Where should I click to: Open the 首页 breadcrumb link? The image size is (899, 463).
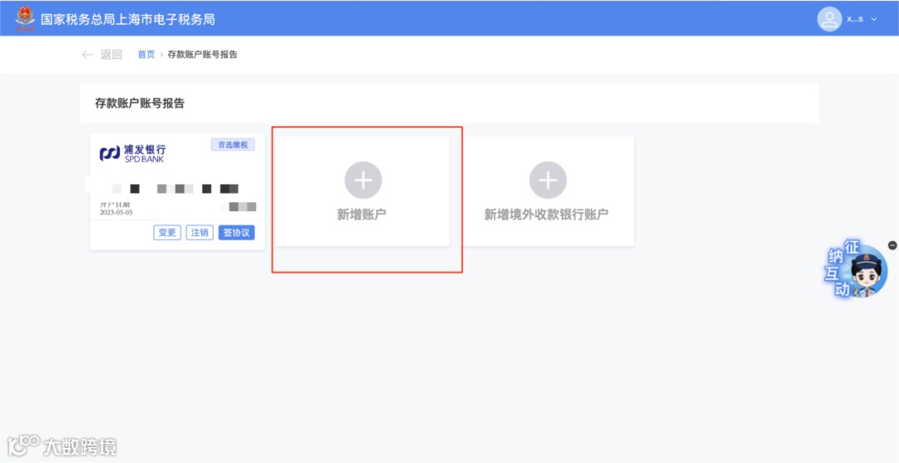click(147, 55)
